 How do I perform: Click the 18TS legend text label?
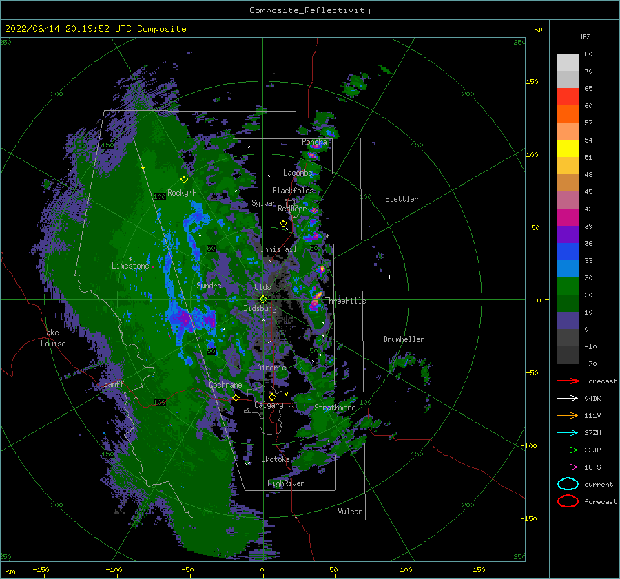click(592, 467)
